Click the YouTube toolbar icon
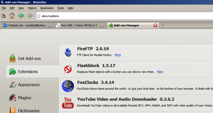Image resolution: width=213 pixels, height=113 pixels. tap(3, 16)
